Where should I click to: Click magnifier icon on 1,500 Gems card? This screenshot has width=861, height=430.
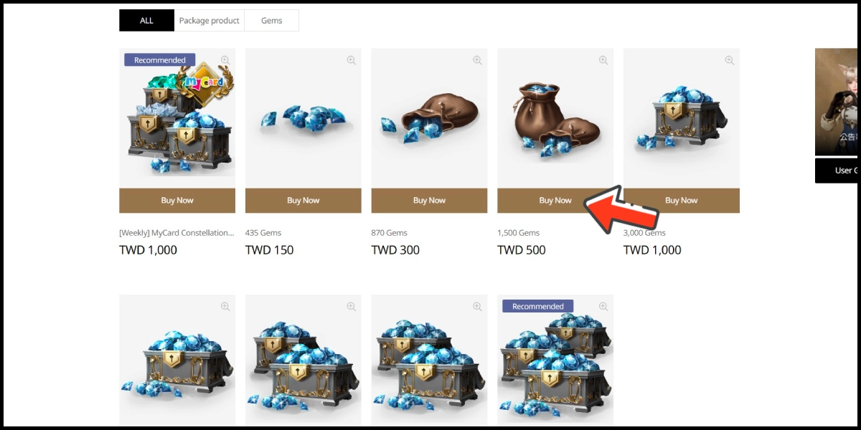pyautogui.click(x=603, y=60)
